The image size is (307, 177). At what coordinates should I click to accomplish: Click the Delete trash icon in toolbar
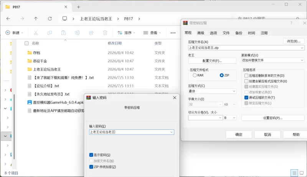(105, 33)
